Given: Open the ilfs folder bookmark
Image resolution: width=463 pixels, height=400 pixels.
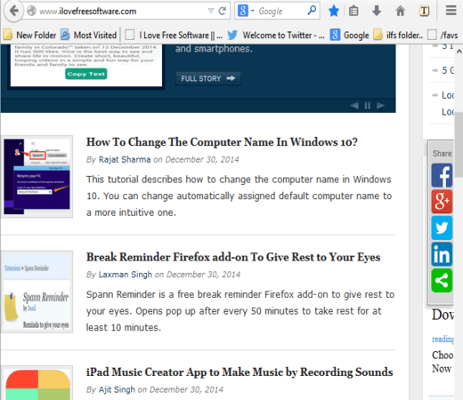Looking at the screenshot, I should (x=398, y=36).
